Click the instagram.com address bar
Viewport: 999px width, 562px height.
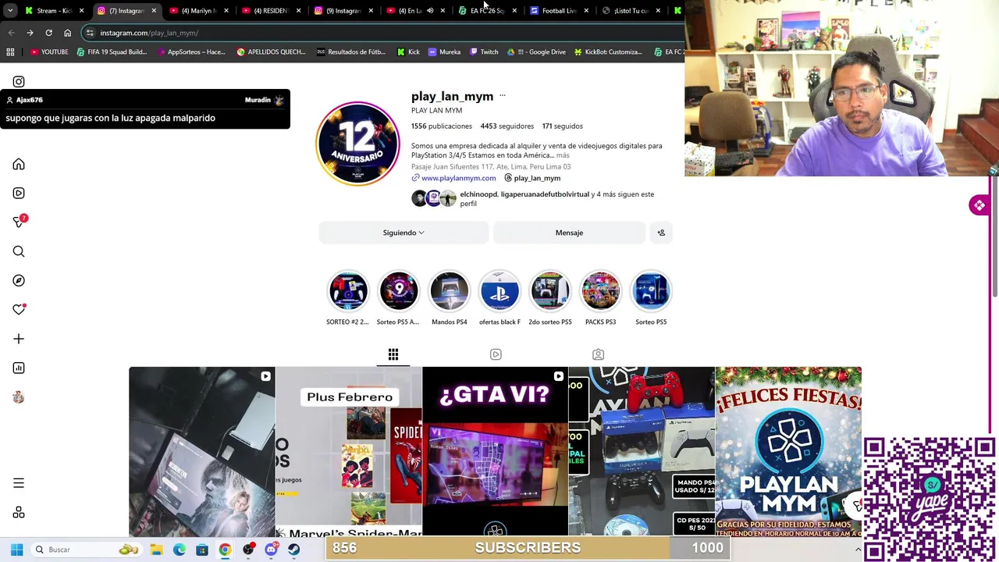(382, 33)
